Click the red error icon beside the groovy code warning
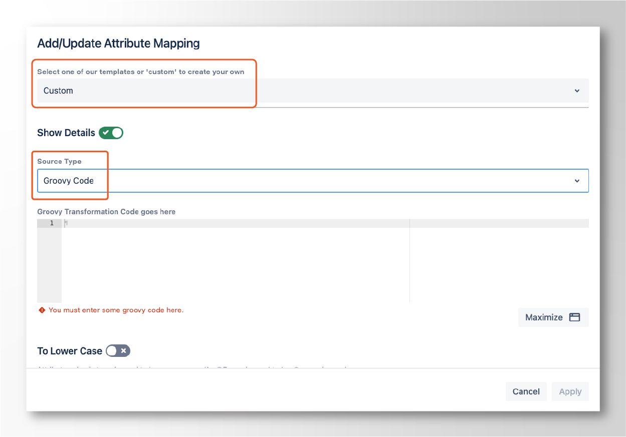The height and width of the screenshot is (437, 626). [42, 310]
